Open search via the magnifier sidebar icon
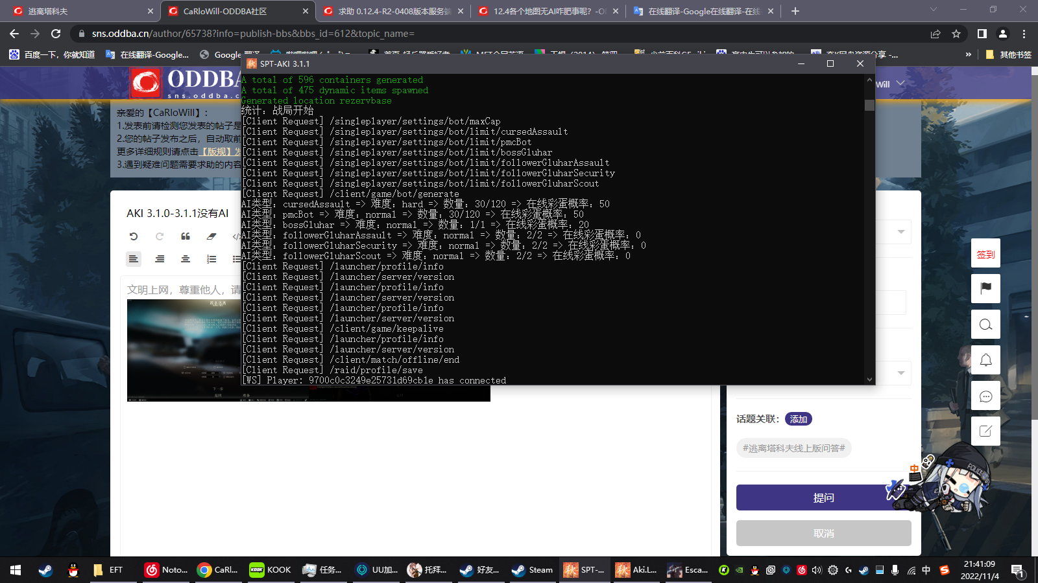Viewport: 1038px width, 583px height. point(985,325)
